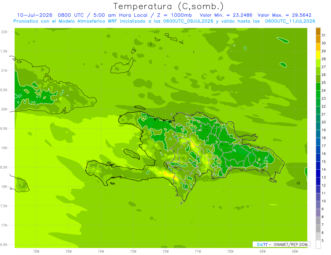This screenshot has width=331, height=255.
Task: Select the '0600UTC_09JUL2026' initialization time
Action: [x=188, y=21]
